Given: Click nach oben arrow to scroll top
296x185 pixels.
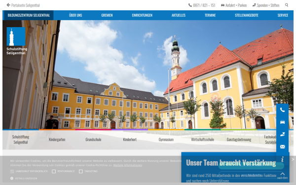Looking at the screenshot, I should (282, 175).
